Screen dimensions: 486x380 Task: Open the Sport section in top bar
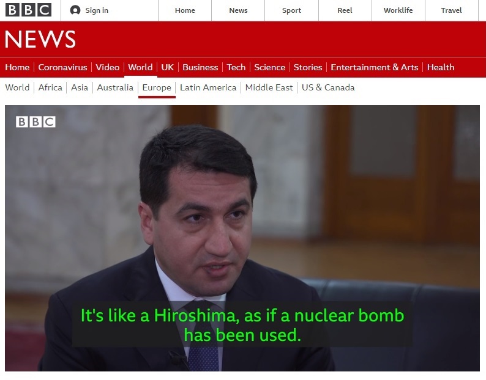pyautogui.click(x=291, y=10)
